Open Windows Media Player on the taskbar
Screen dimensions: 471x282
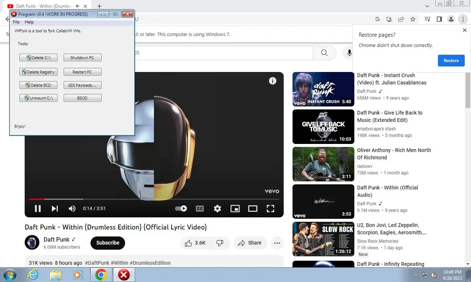coord(78,275)
